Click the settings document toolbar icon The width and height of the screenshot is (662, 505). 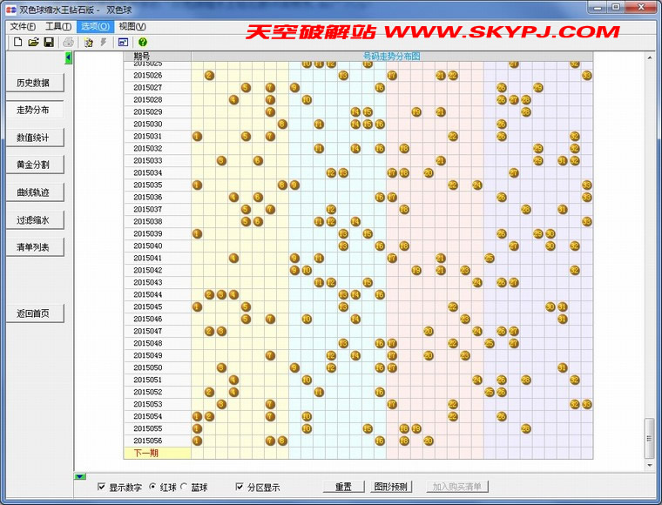(89, 42)
